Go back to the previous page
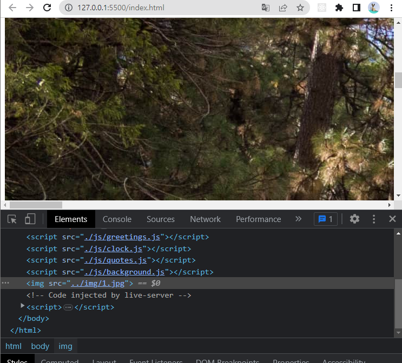This screenshot has height=363, width=402. [x=12, y=8]
